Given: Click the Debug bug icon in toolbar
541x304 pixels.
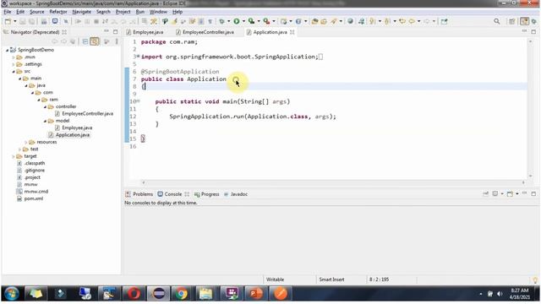Looking at the screenshot, I should tap(221, 21).
